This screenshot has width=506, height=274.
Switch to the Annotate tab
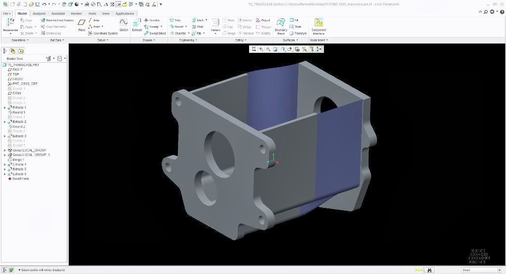(x=58, y=13)
